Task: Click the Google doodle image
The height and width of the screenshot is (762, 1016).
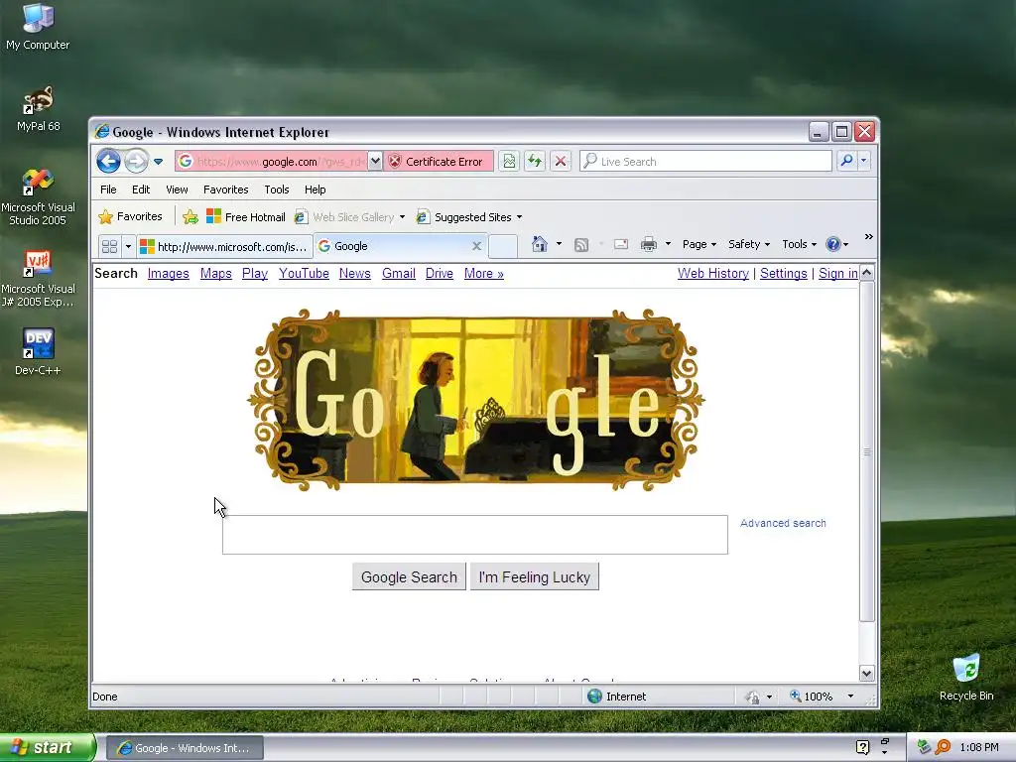Action: tap(476, 400)
